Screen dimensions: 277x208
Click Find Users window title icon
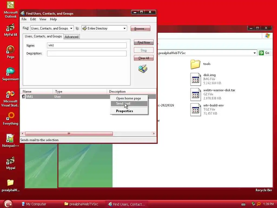point(23,14)
